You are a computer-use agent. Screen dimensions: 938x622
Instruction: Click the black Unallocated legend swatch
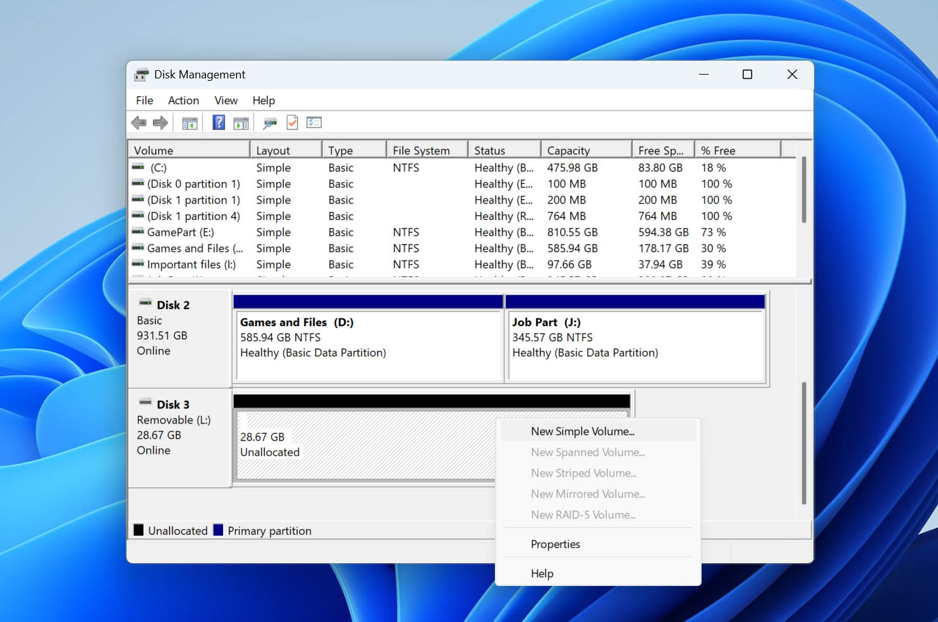(x=138, y=530)
